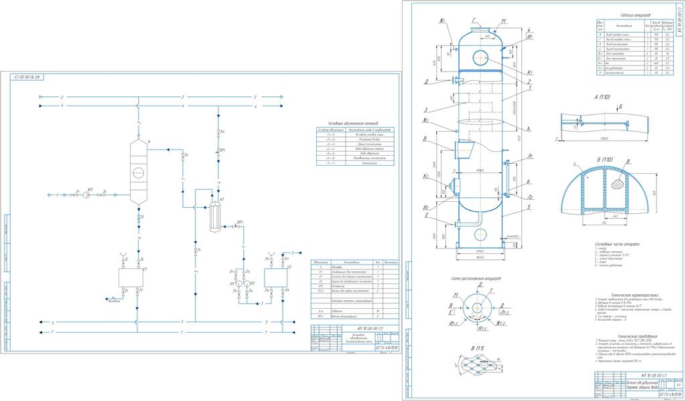Select the К/1 compressor symbol on the inlet line

click(x=88, y=195)
